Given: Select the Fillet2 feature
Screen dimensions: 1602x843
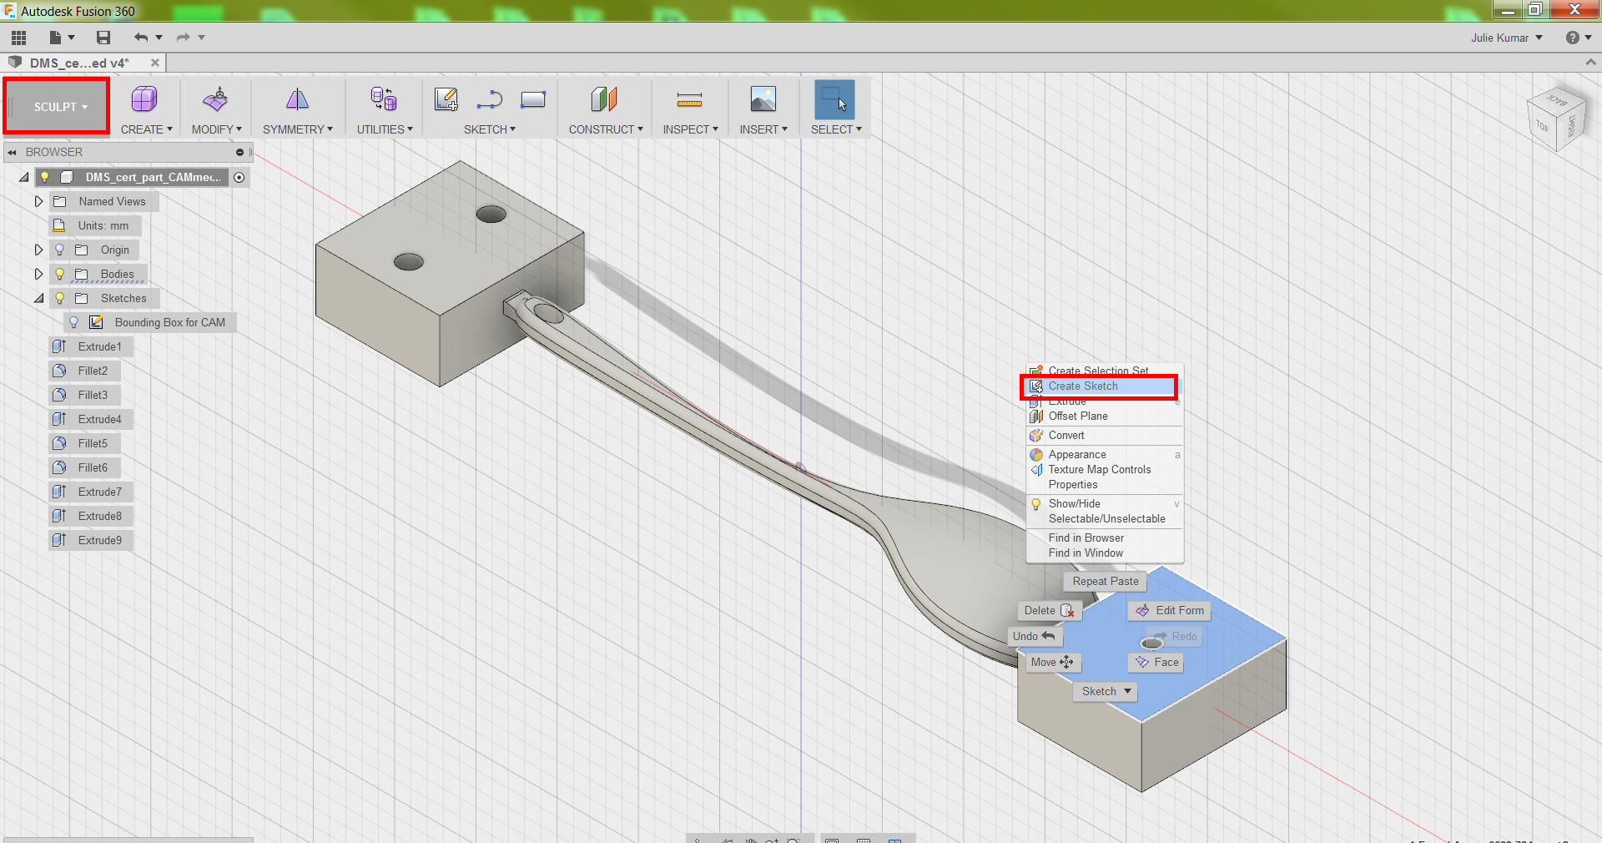Looking at the screenshot, I should pos(84,371).
